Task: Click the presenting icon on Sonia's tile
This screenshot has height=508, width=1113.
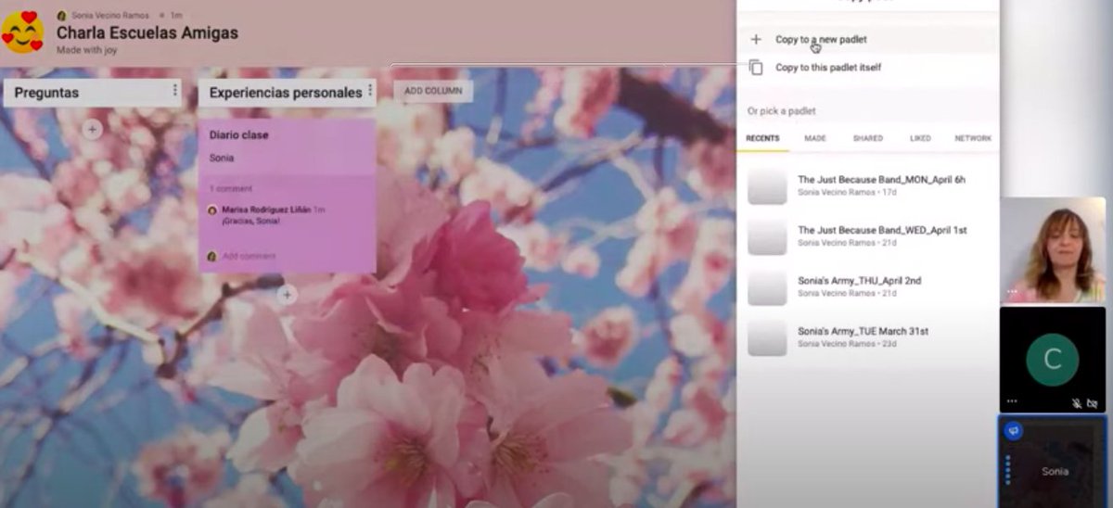Action: (1013, 430)
